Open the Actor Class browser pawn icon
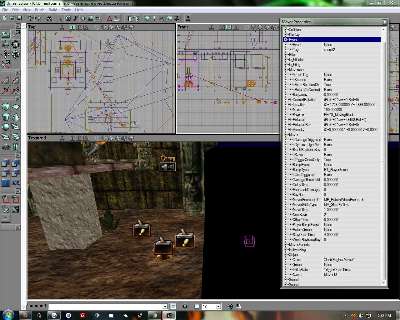 click(61, 18)
